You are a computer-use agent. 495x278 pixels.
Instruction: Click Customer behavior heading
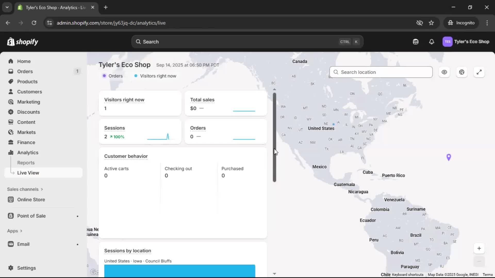pyautogui.click(x=126, y=156)
